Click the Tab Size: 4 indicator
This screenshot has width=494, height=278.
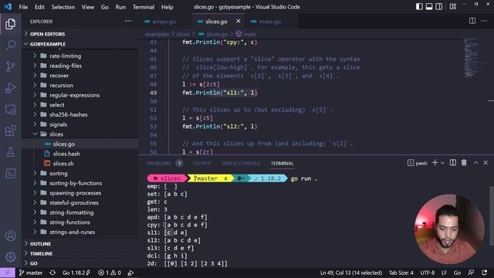[x=401, y=273]
